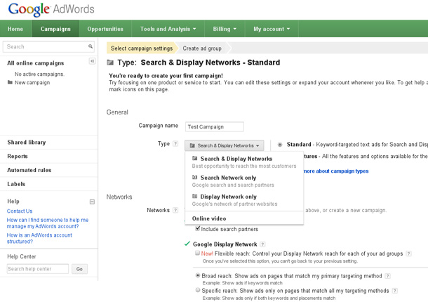428x302 pixels.
Task: Choose Online video from type menu
Action: (x=244, y=218)
